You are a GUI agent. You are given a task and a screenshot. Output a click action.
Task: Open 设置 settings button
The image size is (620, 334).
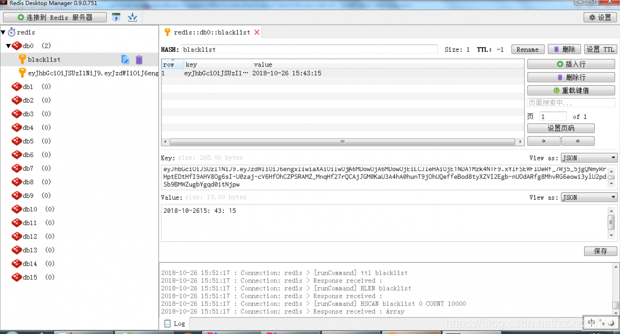[600, 17]
